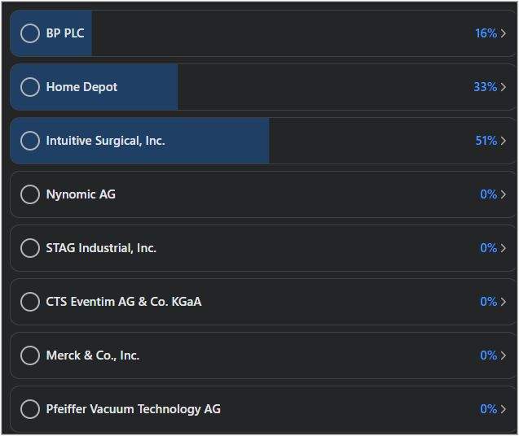View the 33% result for Home Depot
This screenshot has width=519, height=436.
coord(486,87)
